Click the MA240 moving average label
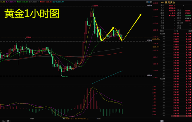The image size is (192, 122). click(58, 2)
